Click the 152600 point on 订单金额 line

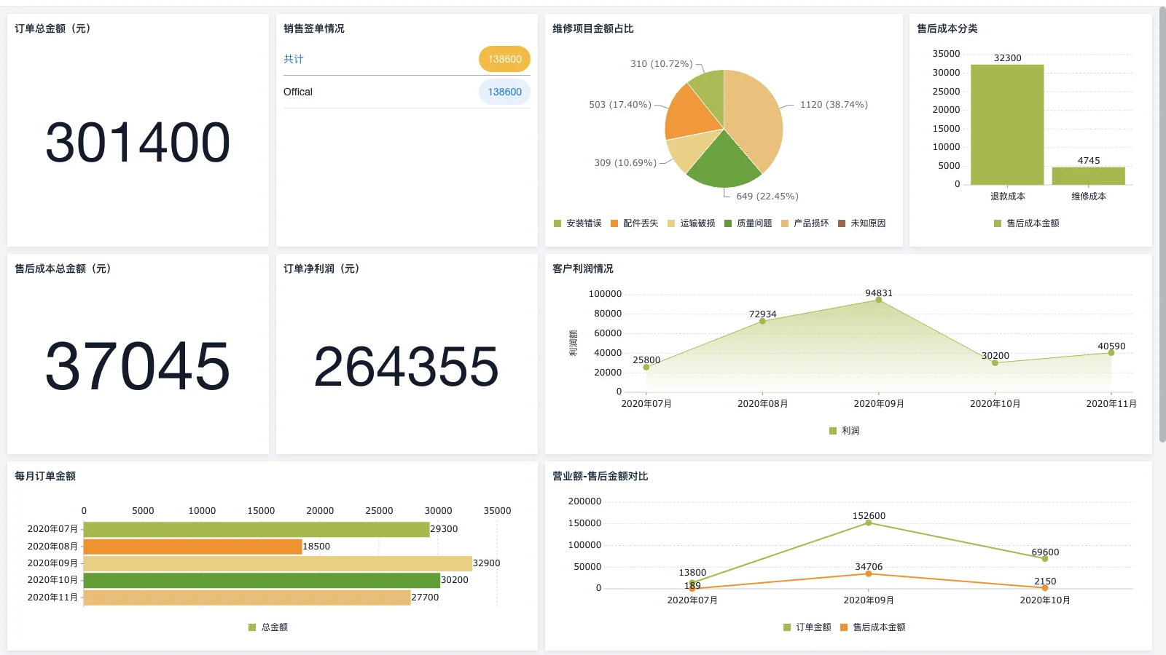[869, 523]
